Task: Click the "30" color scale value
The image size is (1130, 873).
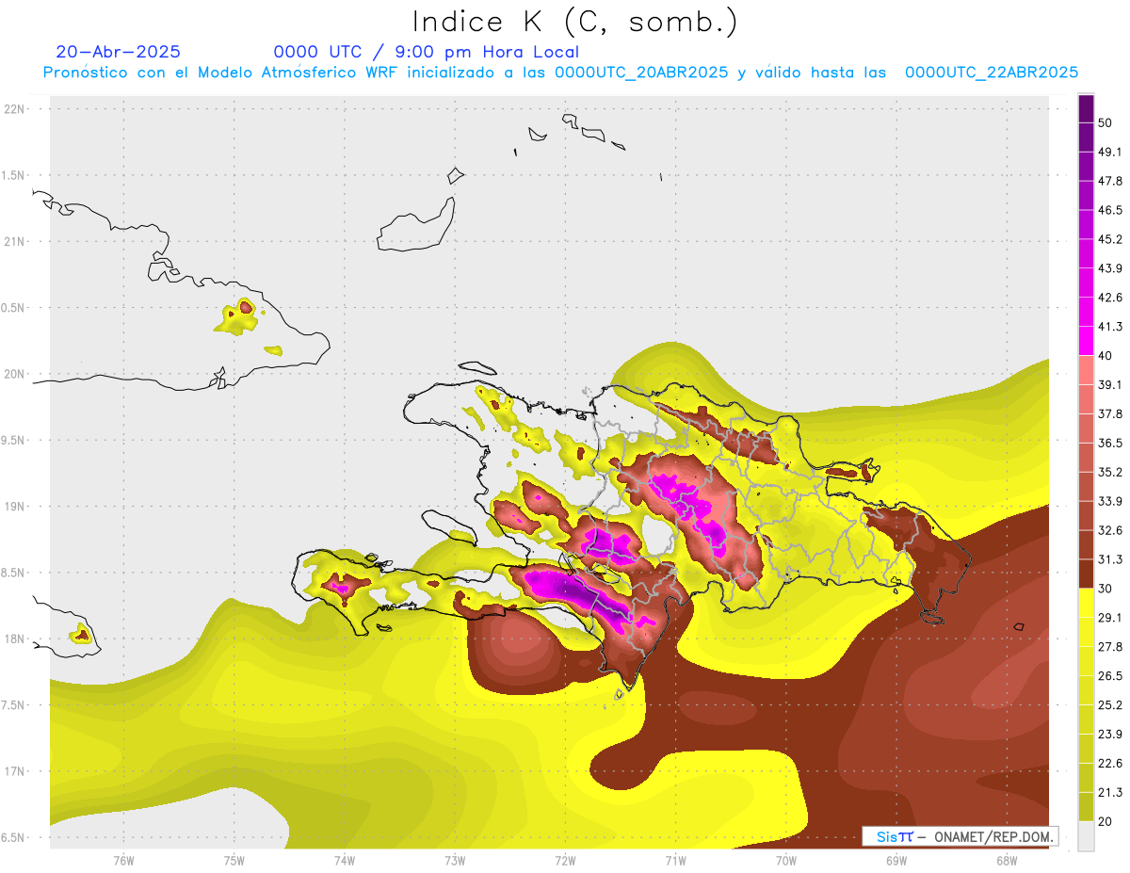Action: (1106, 589)
